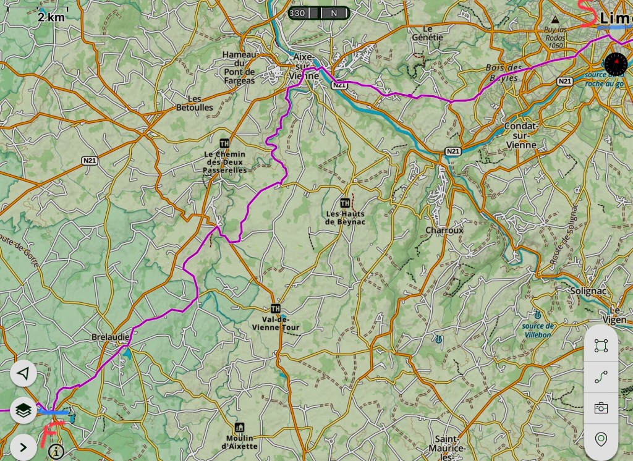Screen dimensions: 633x461
Task: Open the camera snapshot tool
Action: 601,408
